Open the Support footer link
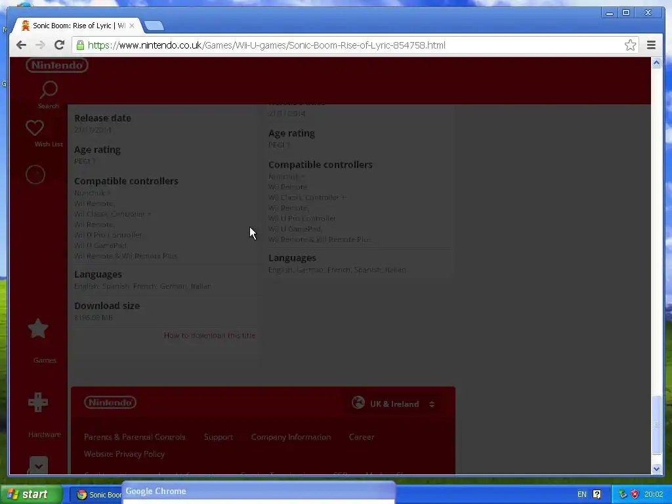 219,436
